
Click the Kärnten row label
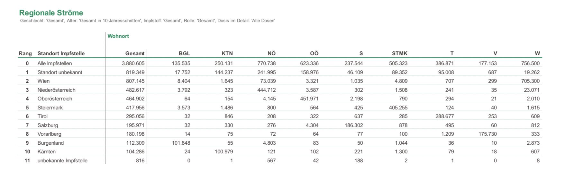[x=46, y=151]
